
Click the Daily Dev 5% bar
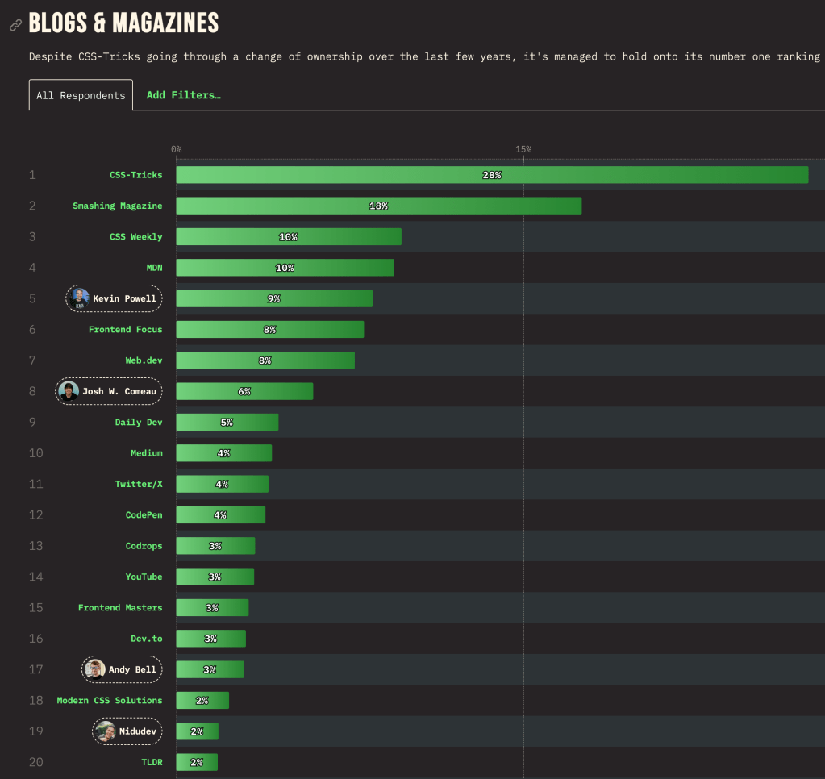(x=227, y=423)
